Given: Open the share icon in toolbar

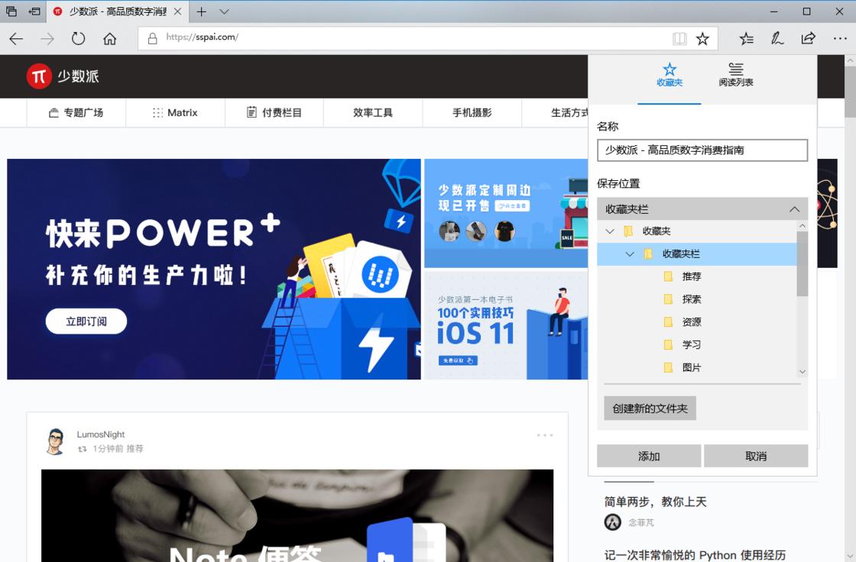Looking at the screenshot, I should tap(808, 39).
